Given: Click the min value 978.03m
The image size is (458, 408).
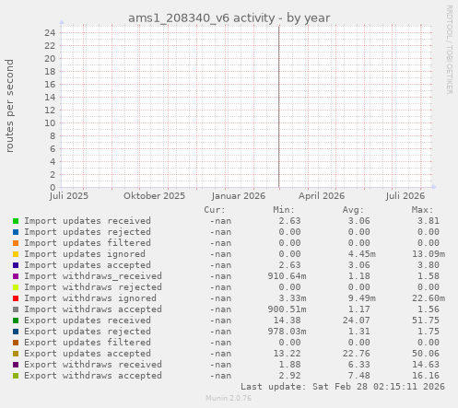Looking at the screenshot, I should pyautogui.click(x=287, y=332).
